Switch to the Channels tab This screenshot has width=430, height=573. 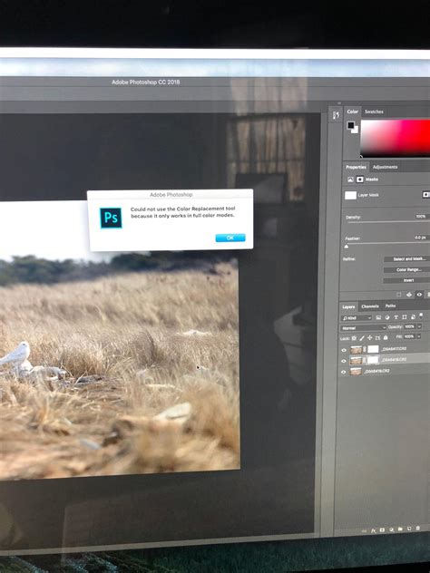tap(369, 306)
